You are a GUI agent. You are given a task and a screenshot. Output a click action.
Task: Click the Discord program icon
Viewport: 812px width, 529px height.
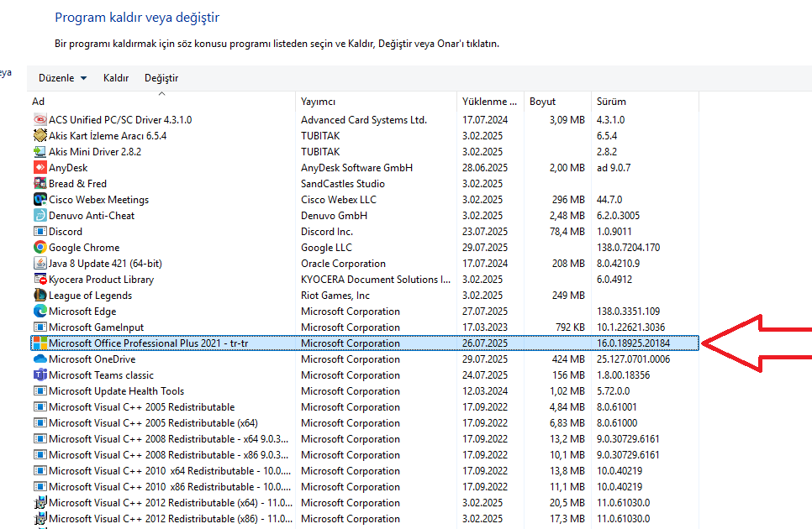tap(40, 232)
